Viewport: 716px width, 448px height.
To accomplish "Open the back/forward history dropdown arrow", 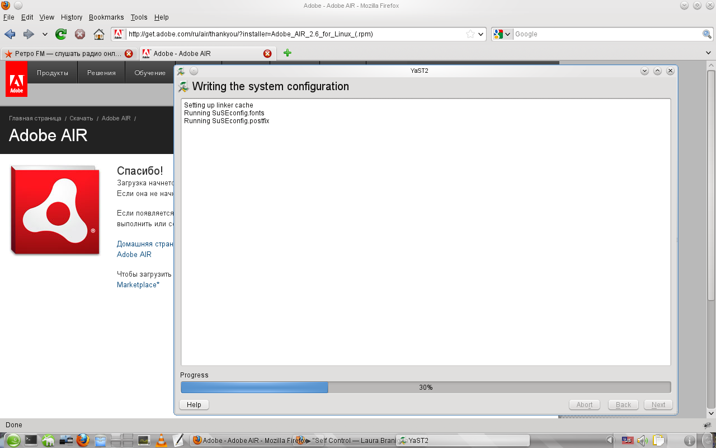I will (45, 34).
